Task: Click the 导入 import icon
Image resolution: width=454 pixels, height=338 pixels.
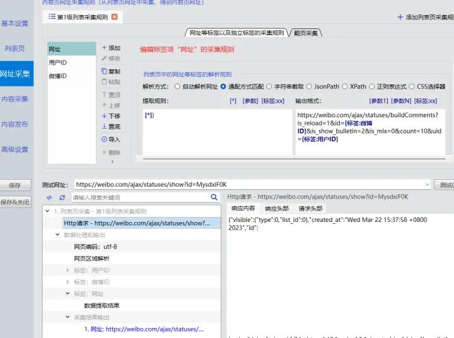Action: point(104,139)
